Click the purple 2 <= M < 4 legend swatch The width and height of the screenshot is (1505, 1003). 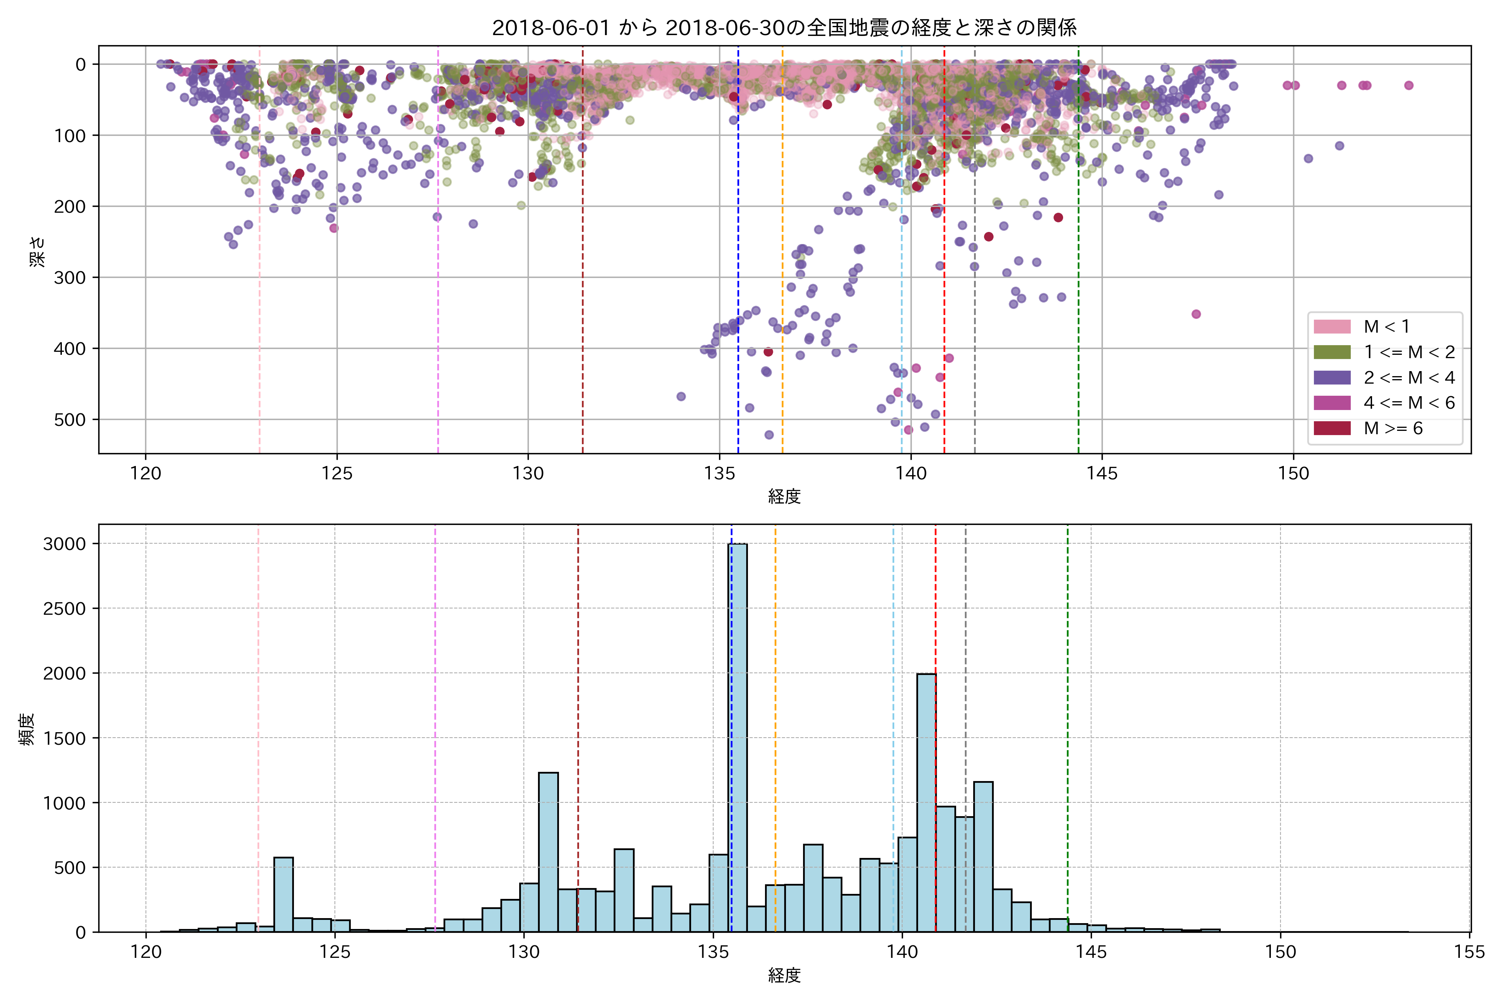[x=1332, y=377]
